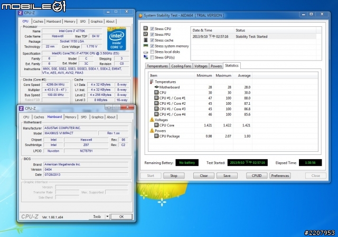Image resolution: width=338 pixels, height=237 pixels.
Task: Click OK in front CPU-Z window
Action: point(121,216)
